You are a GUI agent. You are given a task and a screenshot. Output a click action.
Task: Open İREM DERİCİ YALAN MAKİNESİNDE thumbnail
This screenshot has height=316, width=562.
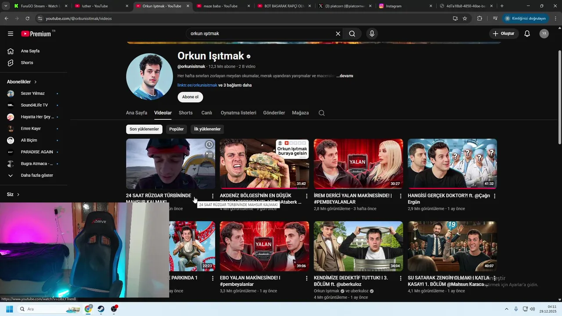[358, 164]
